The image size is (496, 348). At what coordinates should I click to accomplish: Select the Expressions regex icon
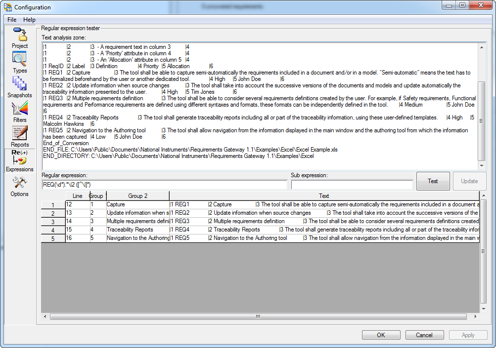[20, 158]
